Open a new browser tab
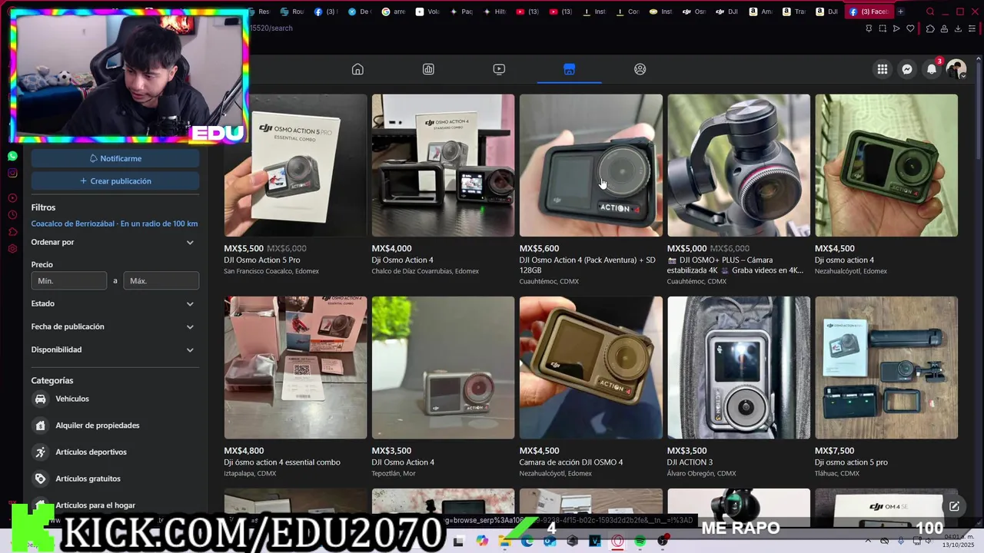This screenshot has height=553, width=984. coord(900,12)
